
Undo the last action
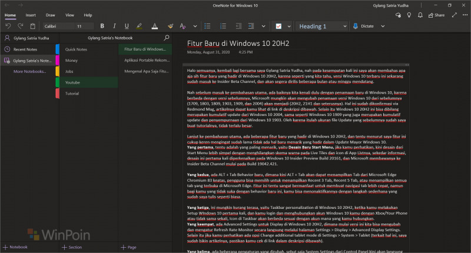point(8,26)
